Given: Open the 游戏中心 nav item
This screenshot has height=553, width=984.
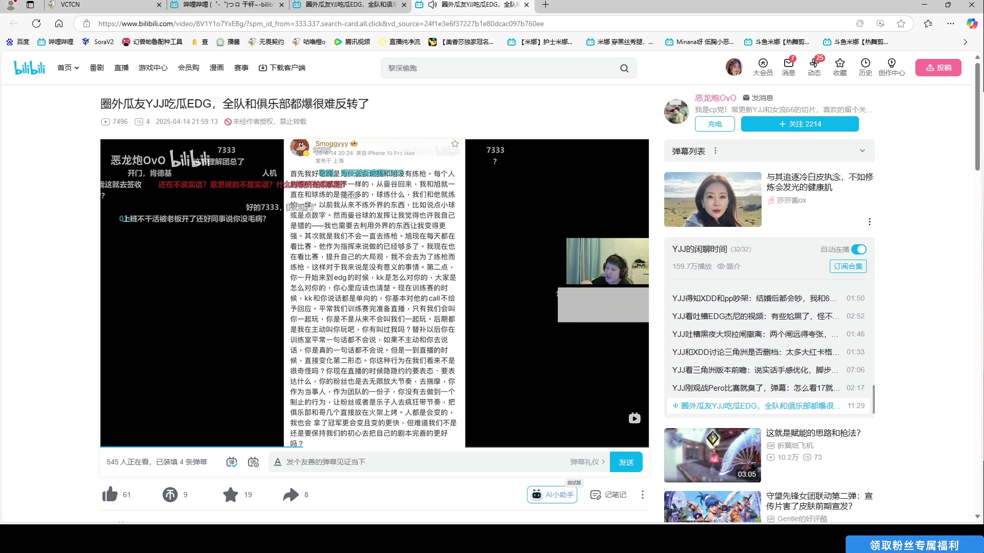Looking at the screenshot, I should coord(153,68).
